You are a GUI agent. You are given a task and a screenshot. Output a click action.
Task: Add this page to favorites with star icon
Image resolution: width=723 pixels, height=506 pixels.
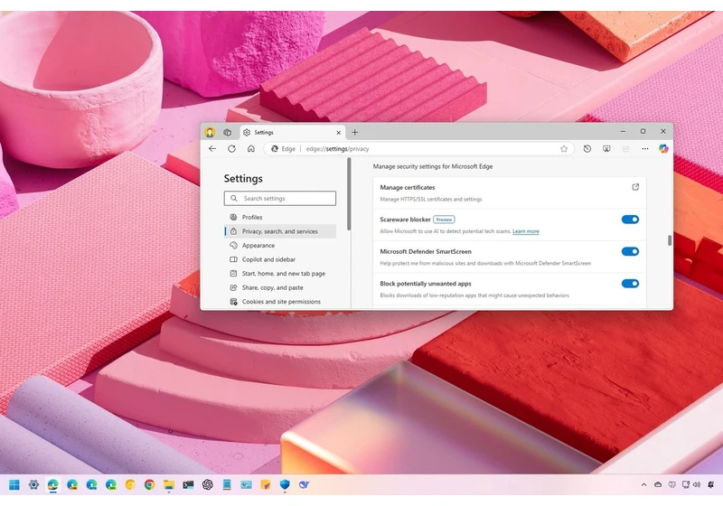point(563,149)
